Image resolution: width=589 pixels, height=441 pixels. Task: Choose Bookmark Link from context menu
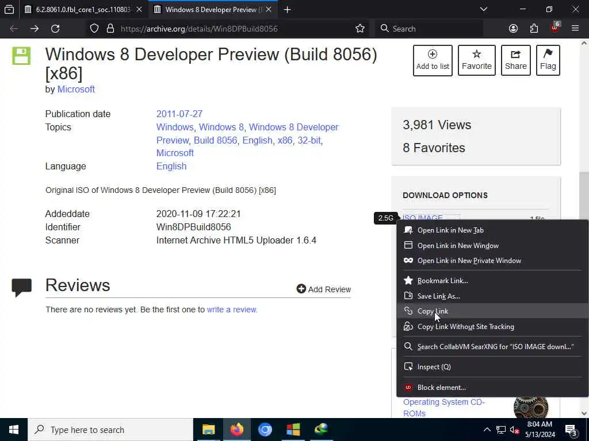492,280
